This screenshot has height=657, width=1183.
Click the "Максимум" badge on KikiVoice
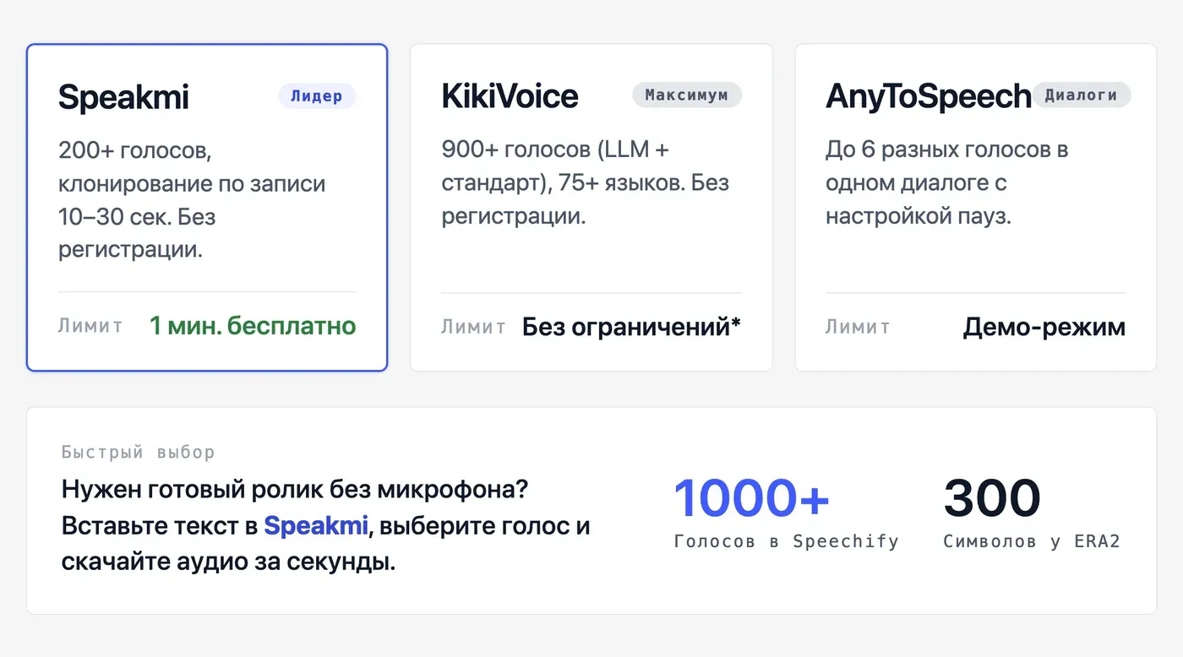point(687,95)
